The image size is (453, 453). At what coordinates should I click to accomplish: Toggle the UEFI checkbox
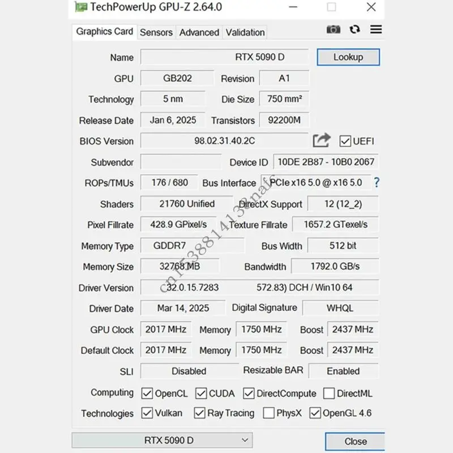pos(345,141)
